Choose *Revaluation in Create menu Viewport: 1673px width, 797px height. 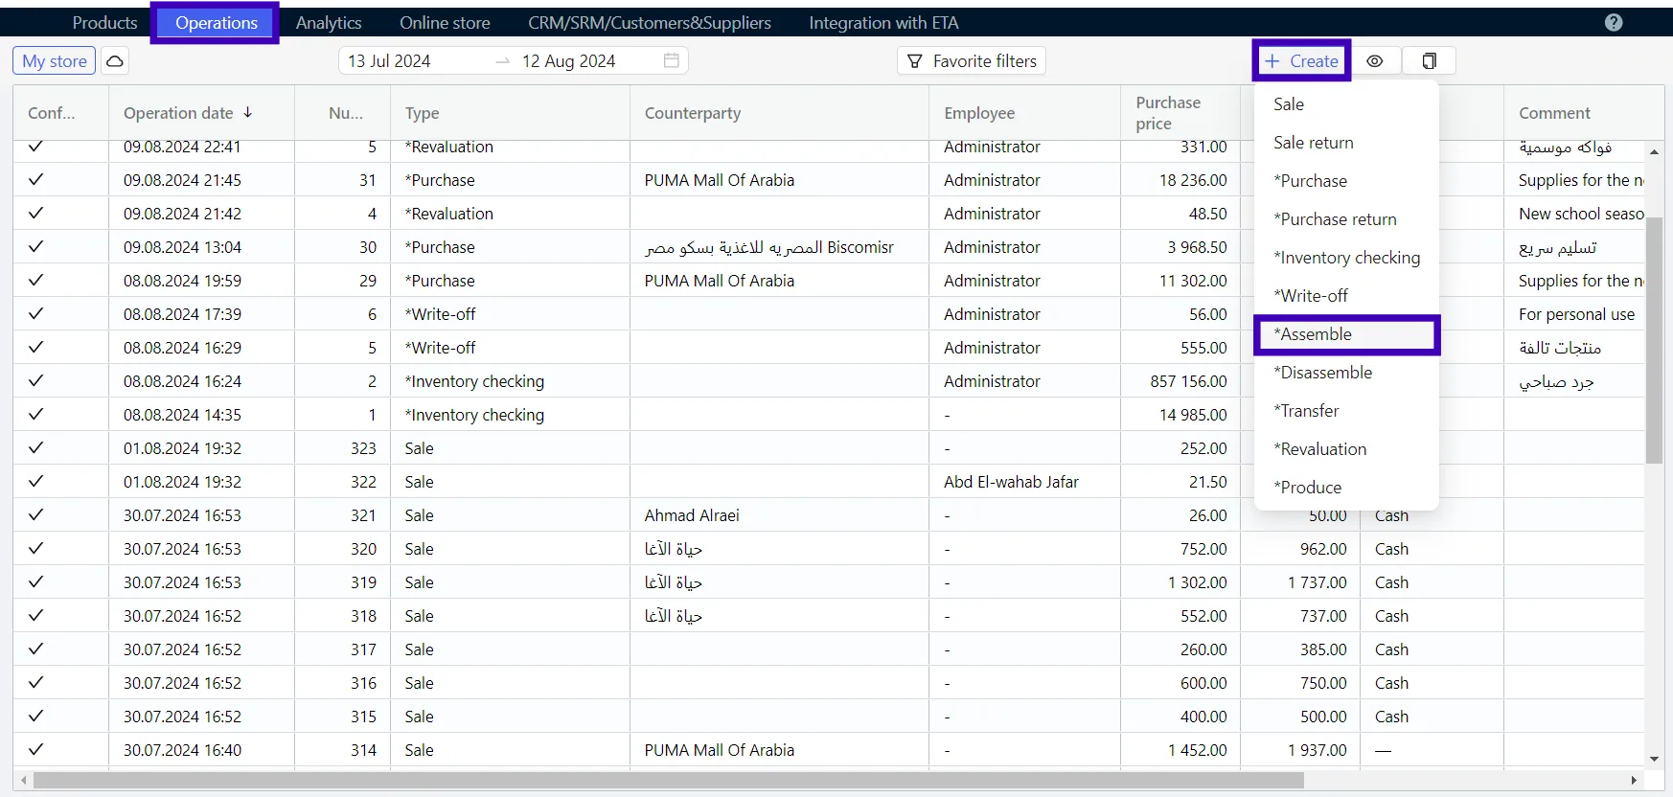click(1346, 448)
